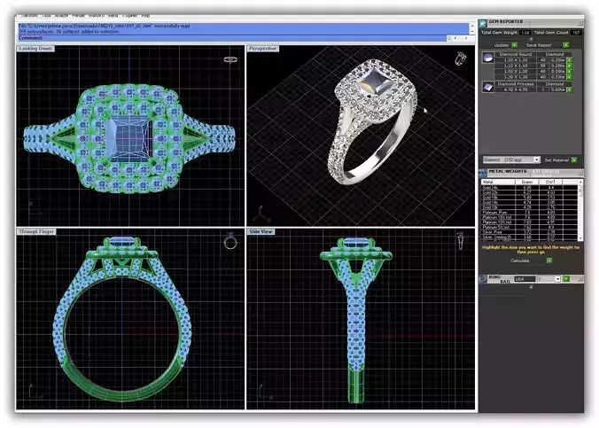599x428 pixels.
Task: Click into the Command input line
Action: pos(232,38)
